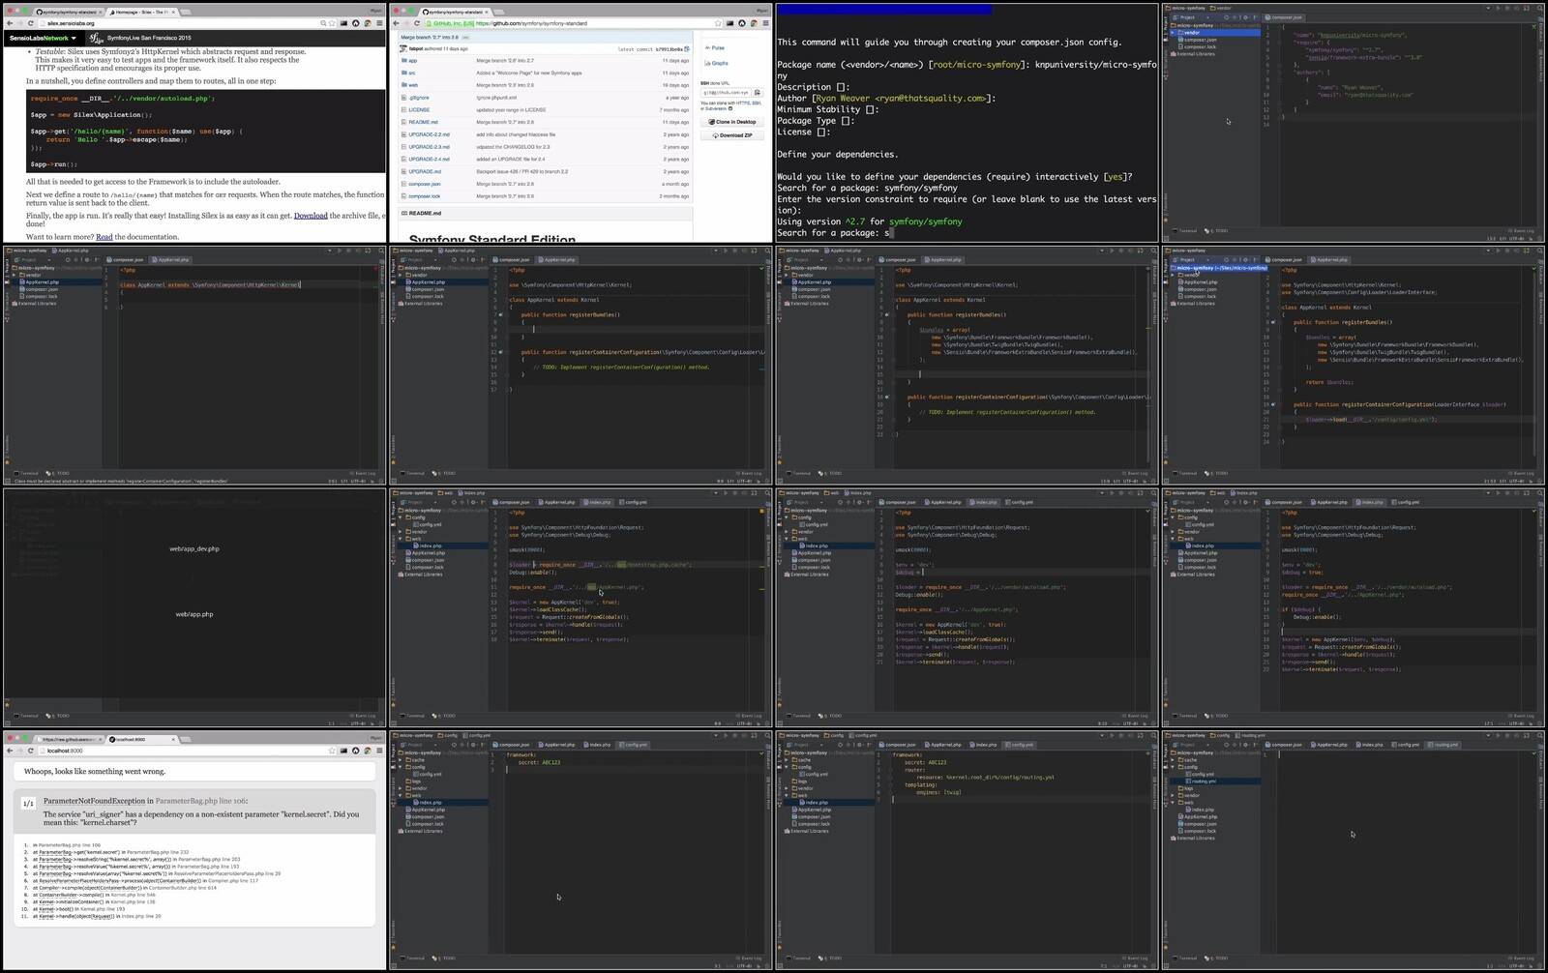This screenshot has height=973, width=1548.
Task: Expand the cache folder above routing.yml file
Action: pos(1174,760)
